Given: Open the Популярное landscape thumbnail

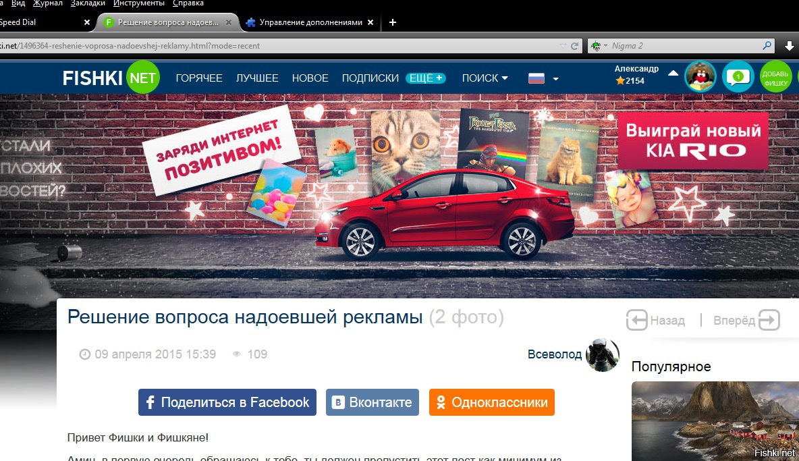Looking at the screenshot, I should tap(715, 421).
